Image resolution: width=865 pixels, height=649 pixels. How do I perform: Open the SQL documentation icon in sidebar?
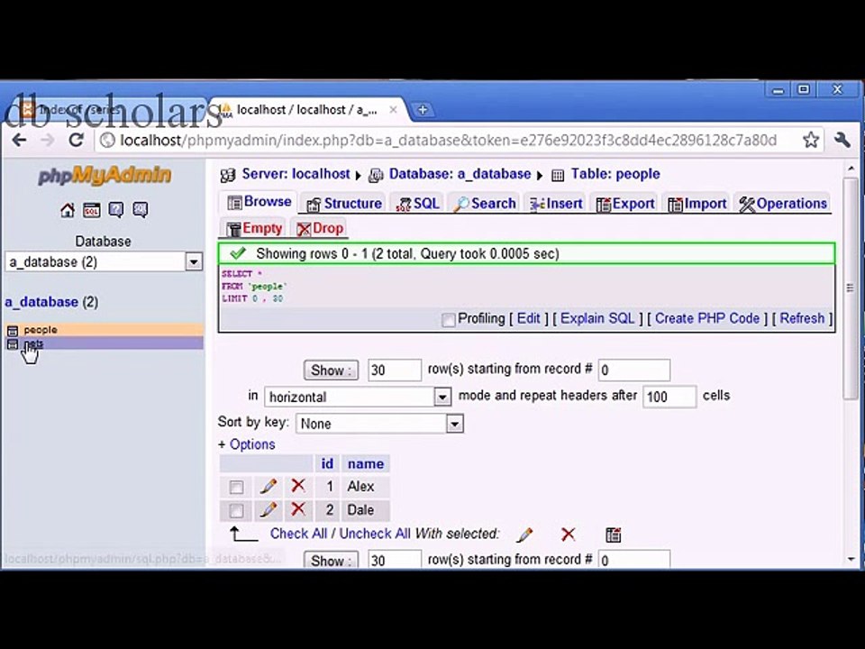click(141, 210)
